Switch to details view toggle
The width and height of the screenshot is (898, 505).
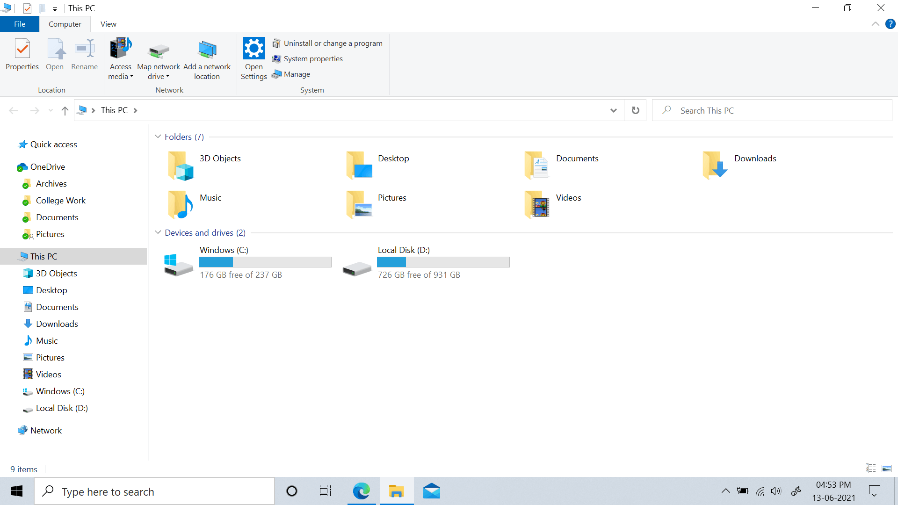870,469
